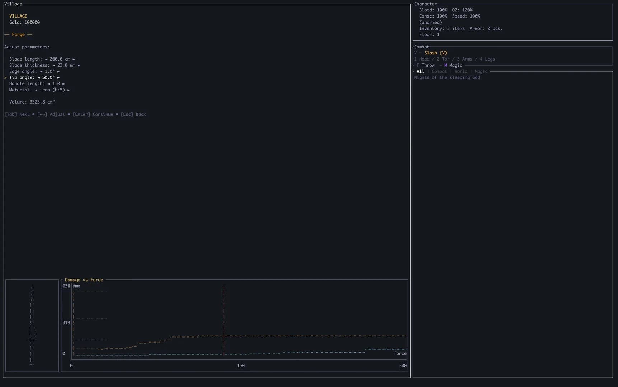Decrease Handle length with left arrow
This screenshot has width=618, height=387.
point(49,84)
